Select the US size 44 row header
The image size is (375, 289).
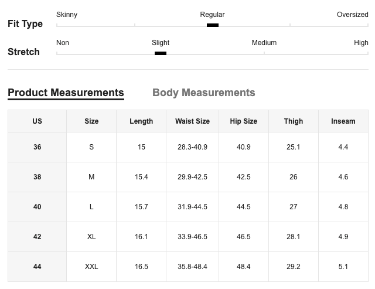(x=37, y=267)
